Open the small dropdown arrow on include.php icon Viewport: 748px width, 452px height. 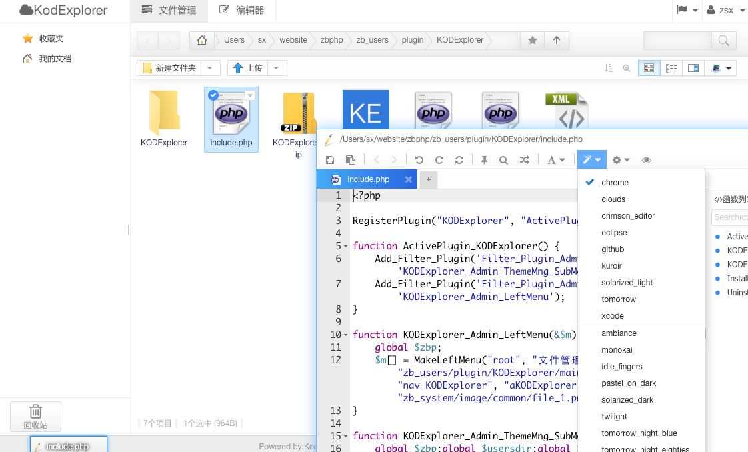click(250, 95)
